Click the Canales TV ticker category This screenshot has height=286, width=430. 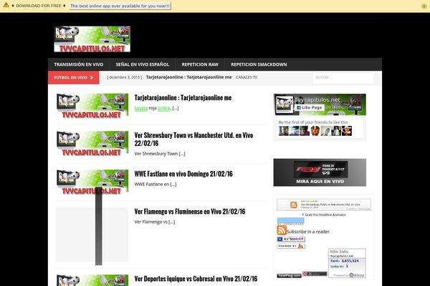247,77
